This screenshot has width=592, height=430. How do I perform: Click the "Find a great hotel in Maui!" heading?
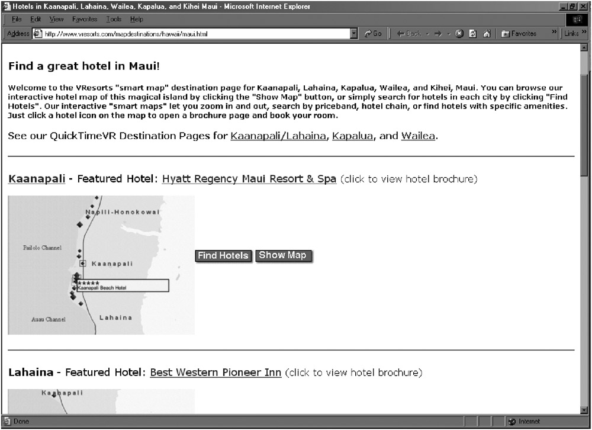point(84,66)
